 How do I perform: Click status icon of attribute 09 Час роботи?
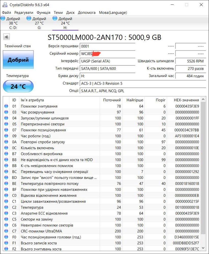[x=6, y=136]
